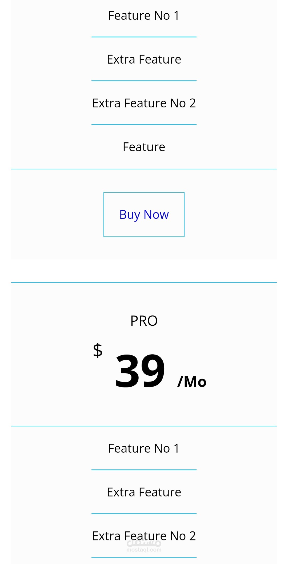288x564 pixels.
Task: Click the /Mo billing period label
Action: coord(192,382)
